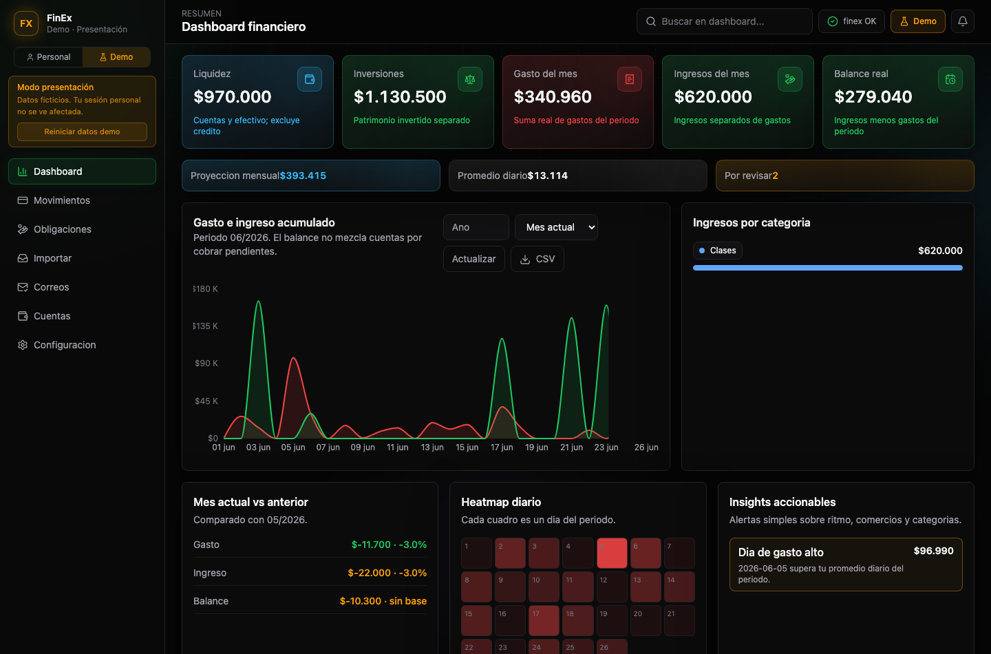
Task: Click the search magnifier icon
Action: click(651, 21)
